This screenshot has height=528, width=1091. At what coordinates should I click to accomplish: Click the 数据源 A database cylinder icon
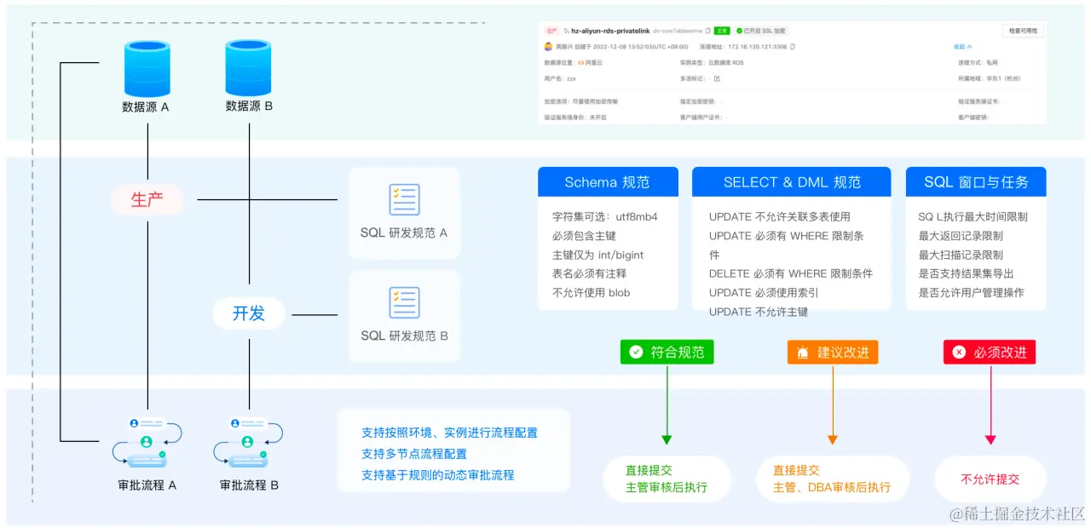click(147, 69)
